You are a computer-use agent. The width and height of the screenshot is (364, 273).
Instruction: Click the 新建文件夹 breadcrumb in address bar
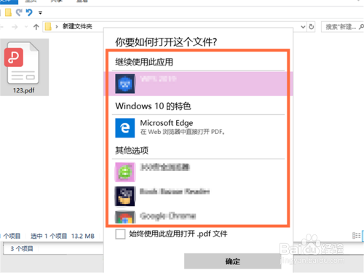(77, 26)
